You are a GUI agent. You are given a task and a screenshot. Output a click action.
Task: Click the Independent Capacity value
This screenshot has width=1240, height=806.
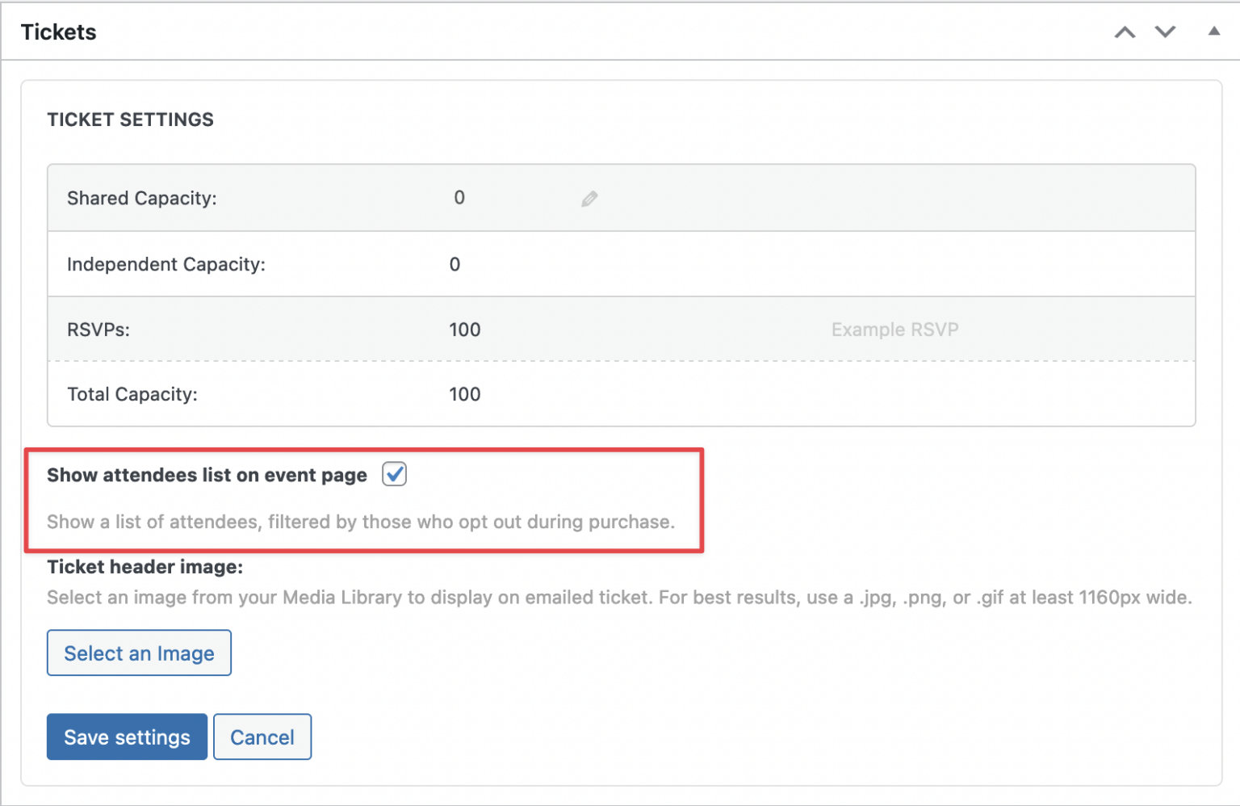[x=455, y=264]
